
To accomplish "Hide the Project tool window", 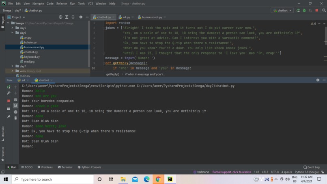I will (x=87, y=17).
